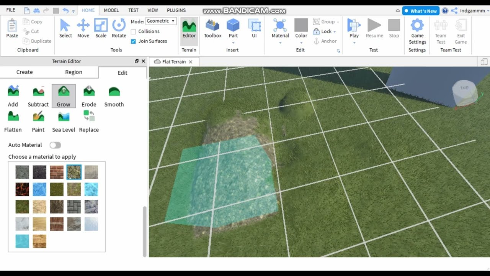Screen dimensions: 490x276
Task: Select the Cracked Lava material swatch
Action: [22, 189]
